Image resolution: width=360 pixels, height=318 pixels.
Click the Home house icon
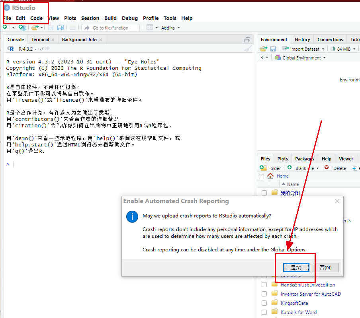point(270,176)
